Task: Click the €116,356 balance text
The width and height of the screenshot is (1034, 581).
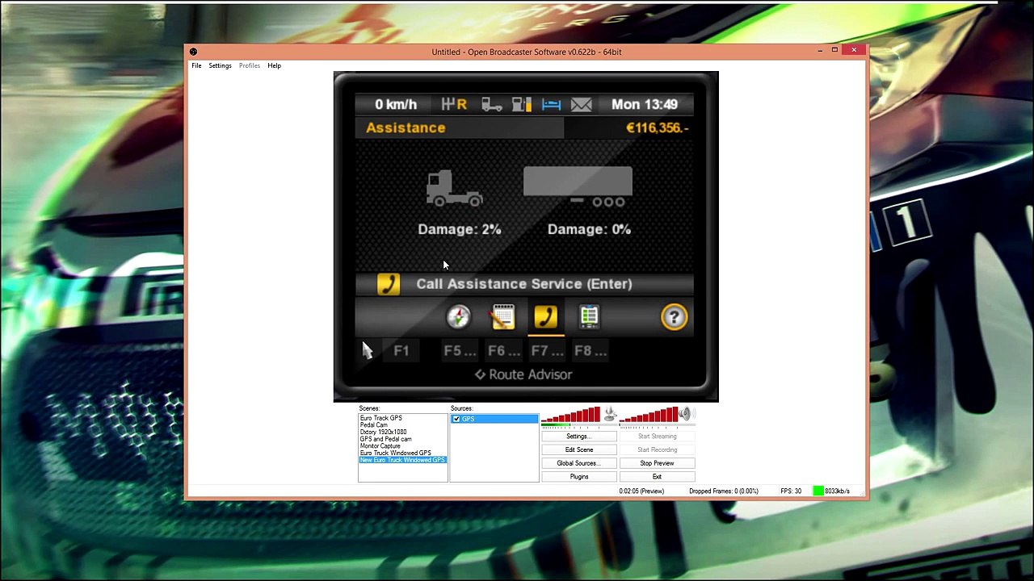Action: pos(658,127)
